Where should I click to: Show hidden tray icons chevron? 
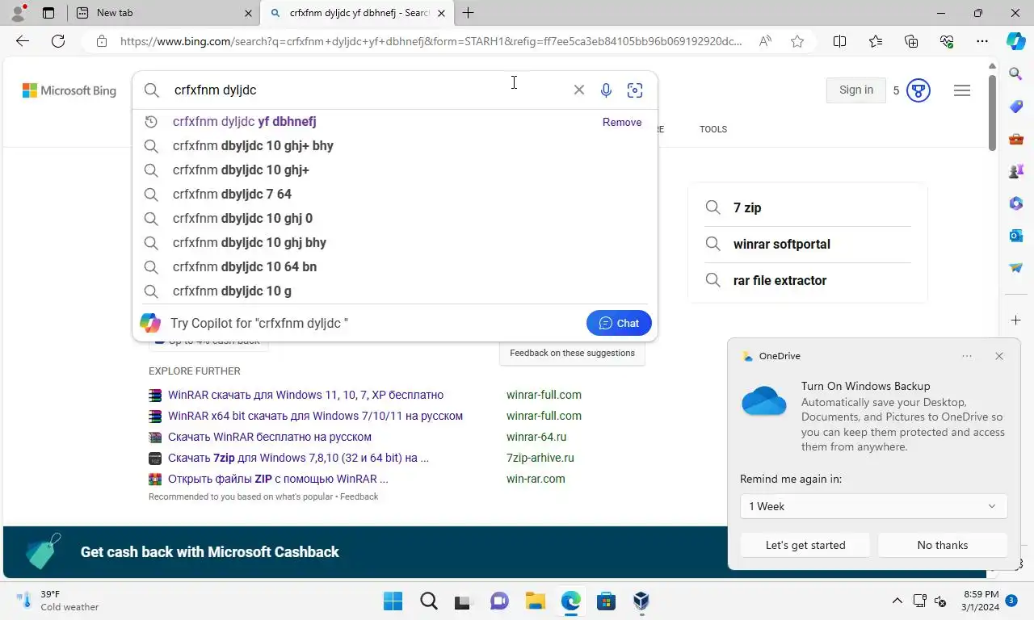tap(897, 601)
